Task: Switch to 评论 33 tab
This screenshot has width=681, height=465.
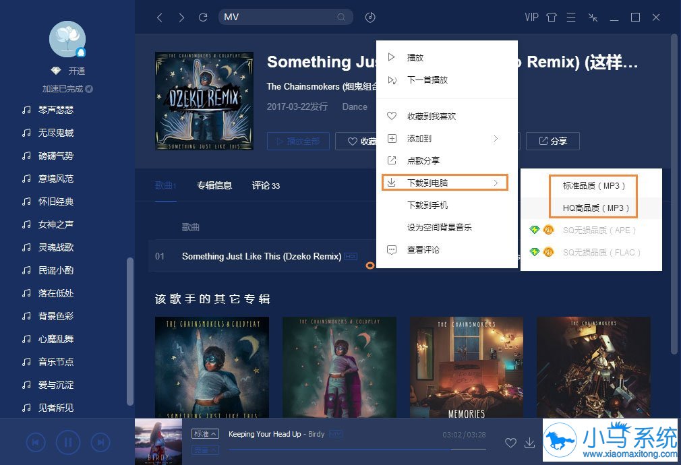Action: pyautogui.click(x=266, y=186)
